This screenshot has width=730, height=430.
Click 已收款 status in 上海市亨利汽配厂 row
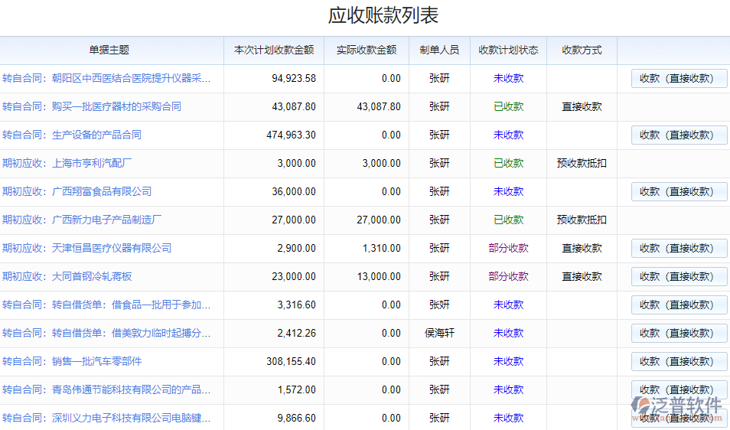[x=508, y=163]
